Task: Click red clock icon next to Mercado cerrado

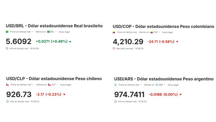Action: pos(114,48)
